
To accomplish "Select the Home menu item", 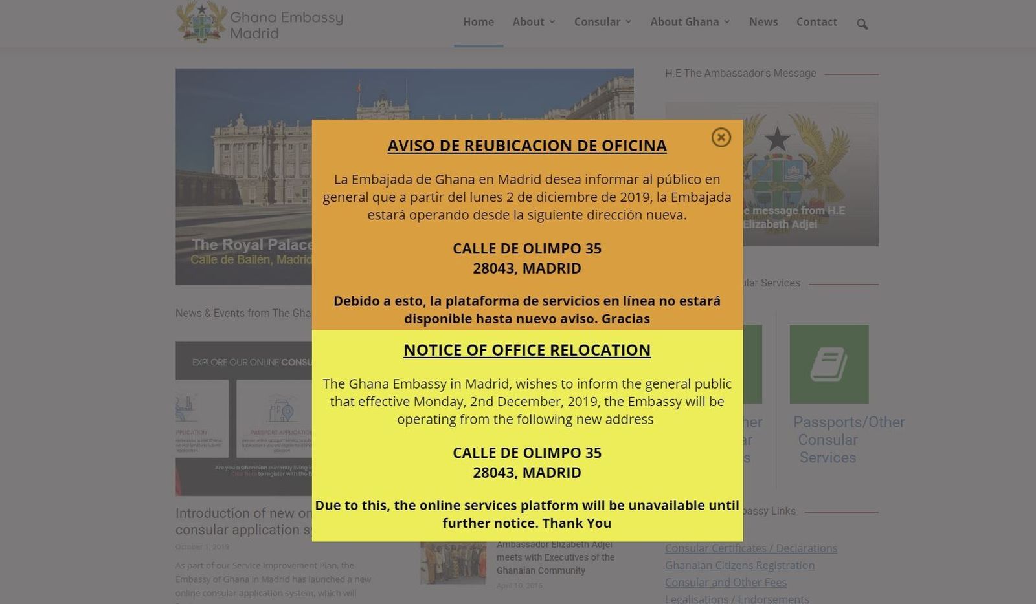I will [478, 21].
